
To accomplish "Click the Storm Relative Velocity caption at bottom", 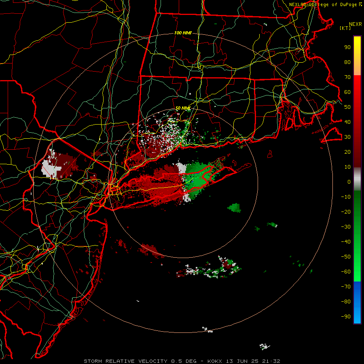I will (x=182, y=361).
